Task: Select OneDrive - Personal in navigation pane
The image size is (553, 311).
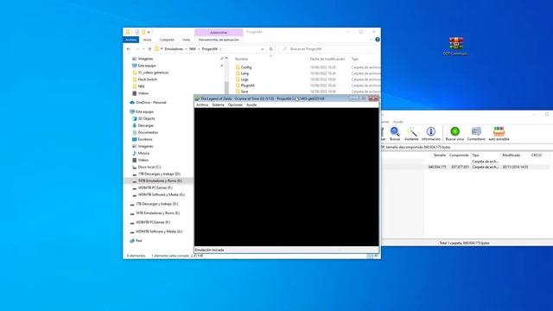Action: (x=148, y=102)
